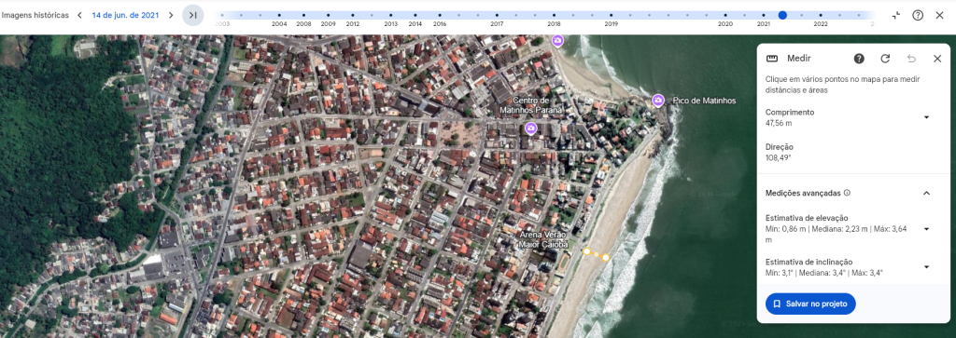956x338 pixels.
Task: Go to the next historical imagery date
Action: pyautogui.click(x=171, y=15)
